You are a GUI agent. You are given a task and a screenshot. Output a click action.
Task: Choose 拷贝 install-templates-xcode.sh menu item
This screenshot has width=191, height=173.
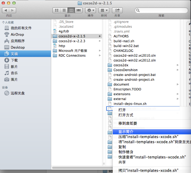152,170
